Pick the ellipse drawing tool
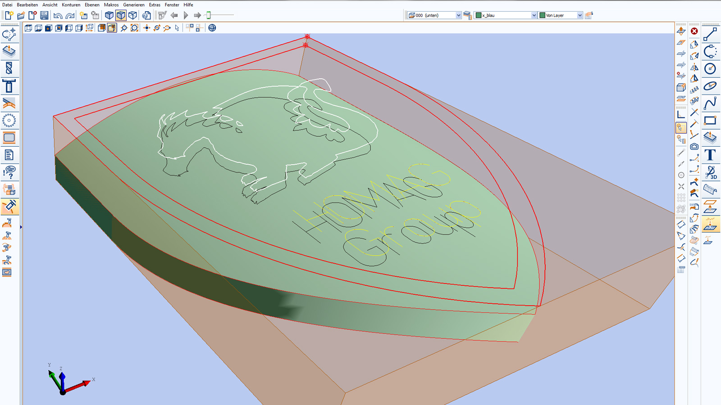Image resolution: width=721 pixels, height=405 pixels. pyautogui.click(x=710, y=86)
